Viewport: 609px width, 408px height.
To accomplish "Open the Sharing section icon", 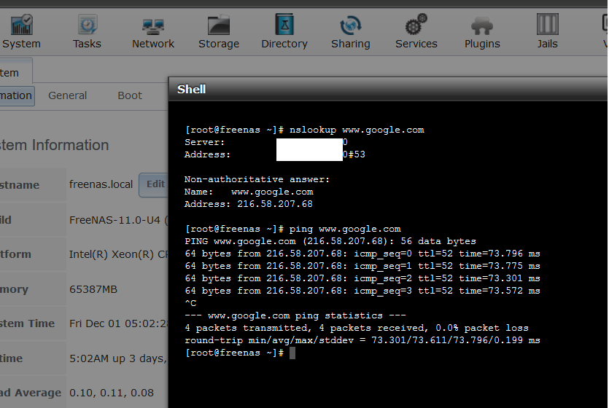I will (350, 25).
